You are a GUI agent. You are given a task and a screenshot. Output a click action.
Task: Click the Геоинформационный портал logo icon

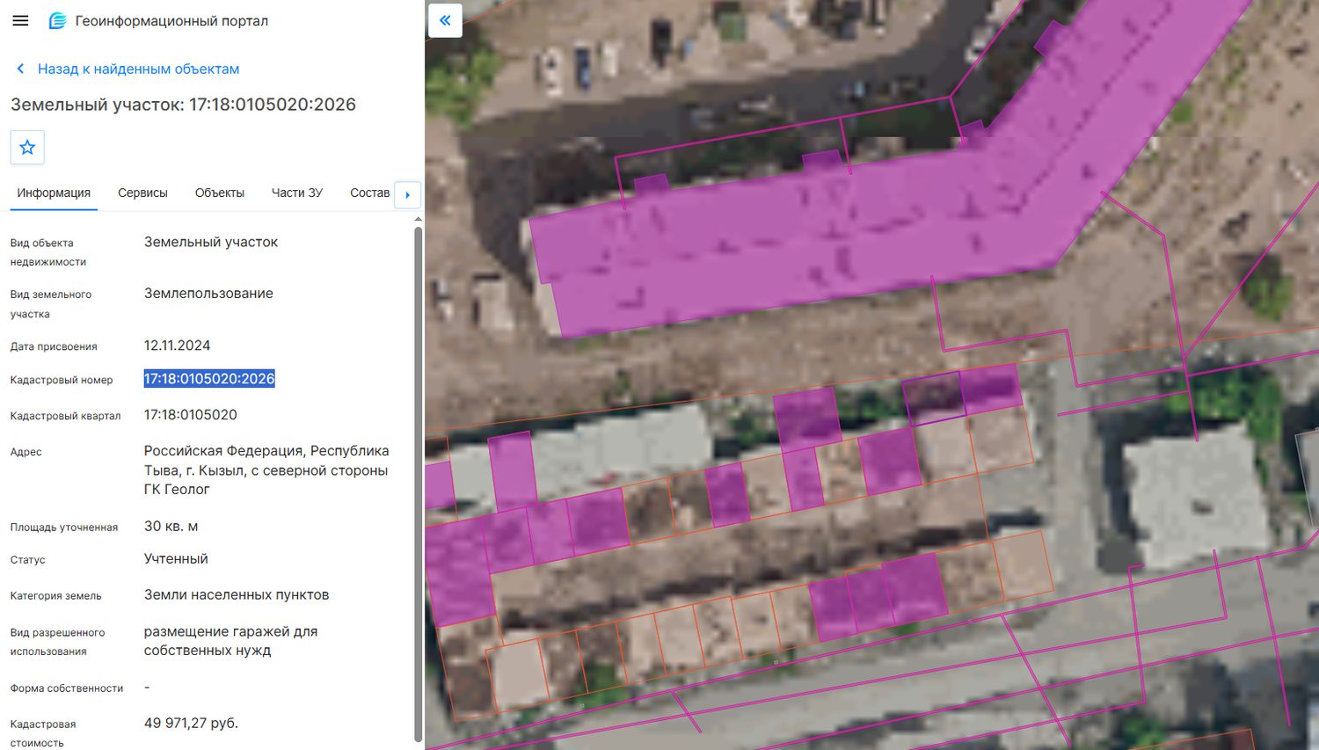click(57, 20)
